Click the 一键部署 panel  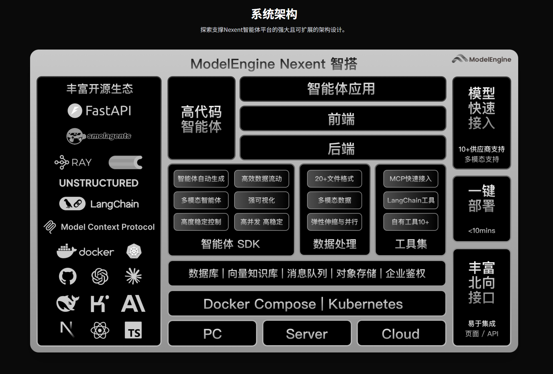click(x=482, y=209)
